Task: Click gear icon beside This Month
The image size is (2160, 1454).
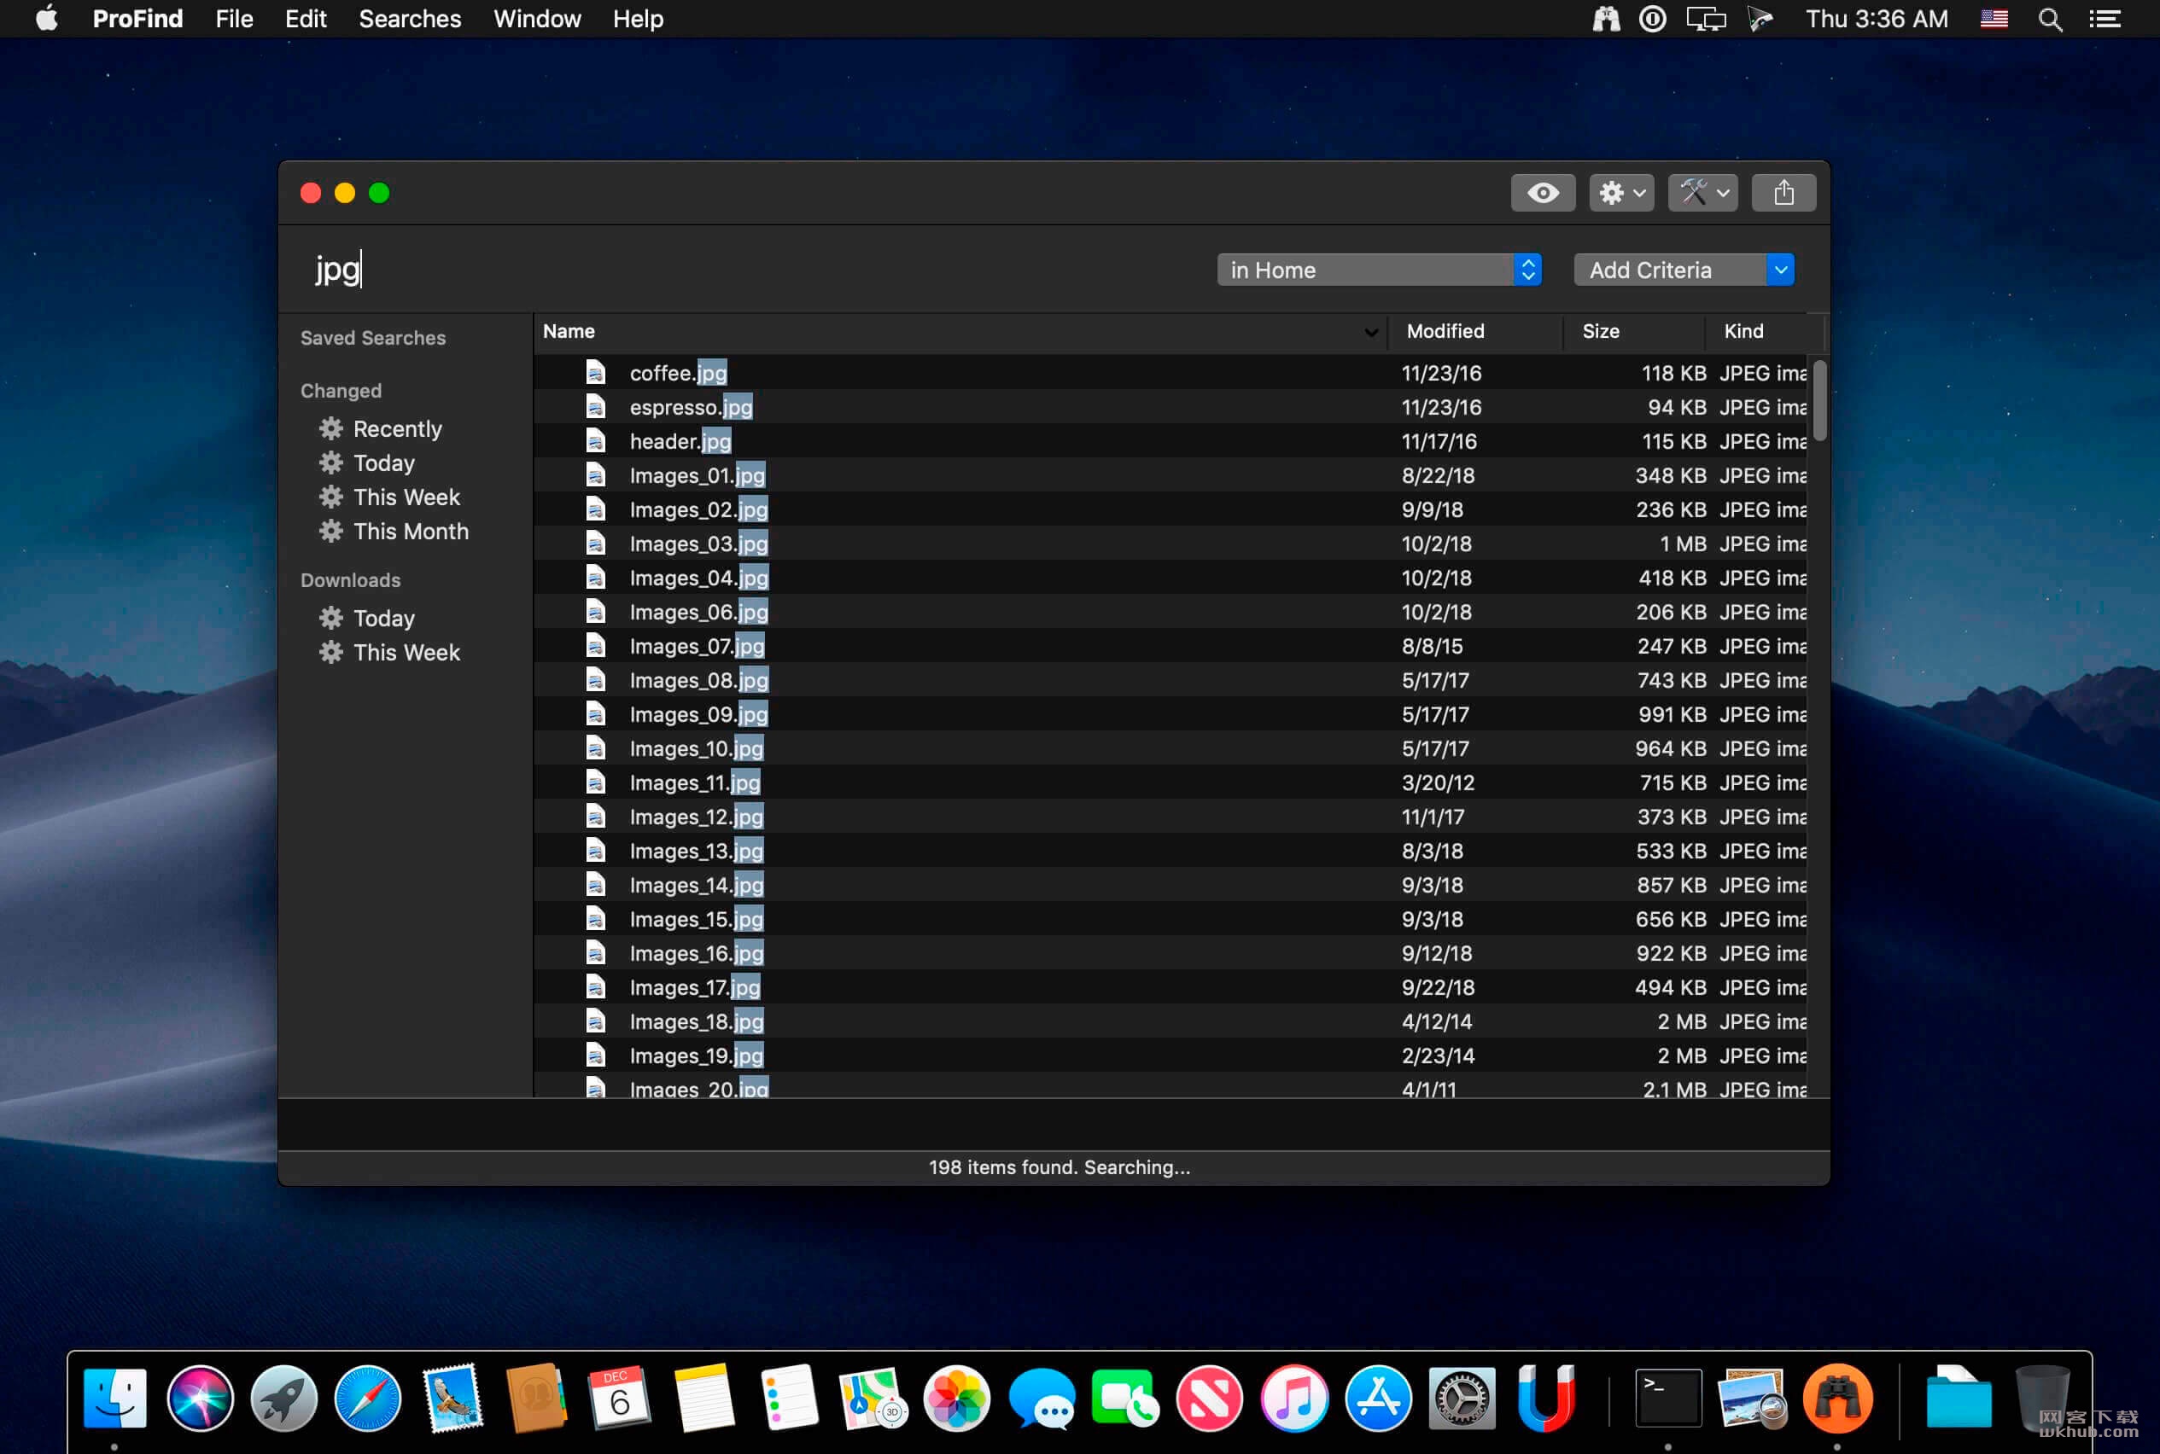Action: pos(330,532)
